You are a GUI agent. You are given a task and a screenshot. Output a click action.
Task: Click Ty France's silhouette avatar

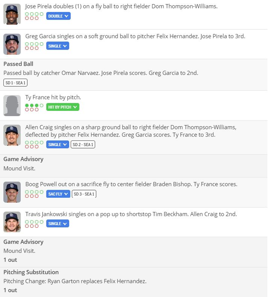pyautogui.click(x=12, y=105)
